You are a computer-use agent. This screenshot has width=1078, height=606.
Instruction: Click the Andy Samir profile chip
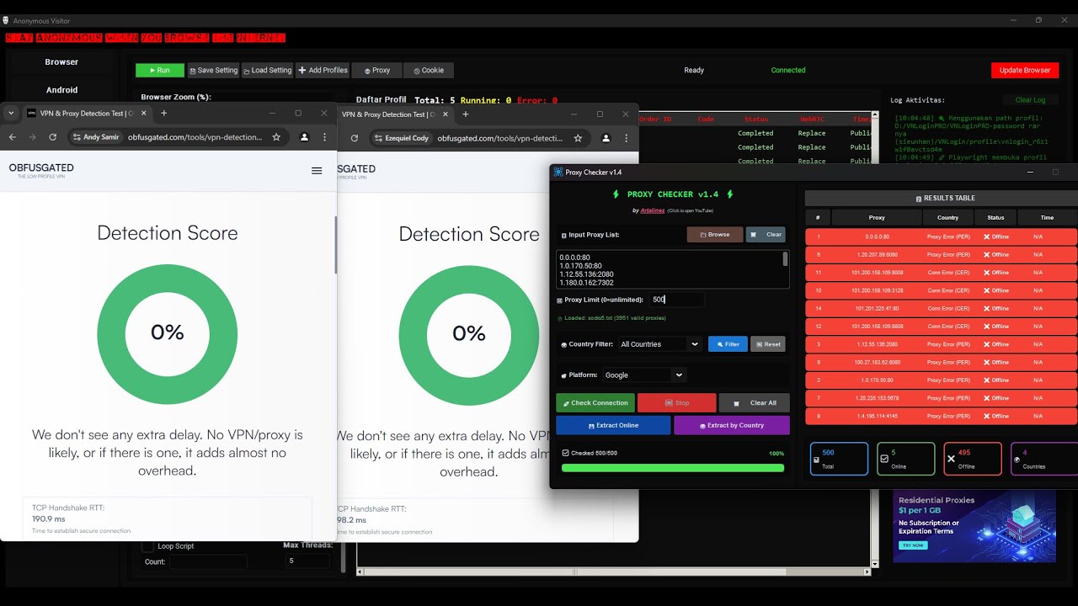(x=96, y=137)
